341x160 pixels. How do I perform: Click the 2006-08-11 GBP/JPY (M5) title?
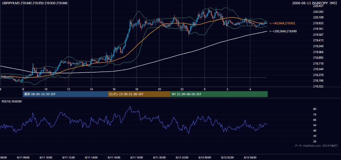(315, 3)
